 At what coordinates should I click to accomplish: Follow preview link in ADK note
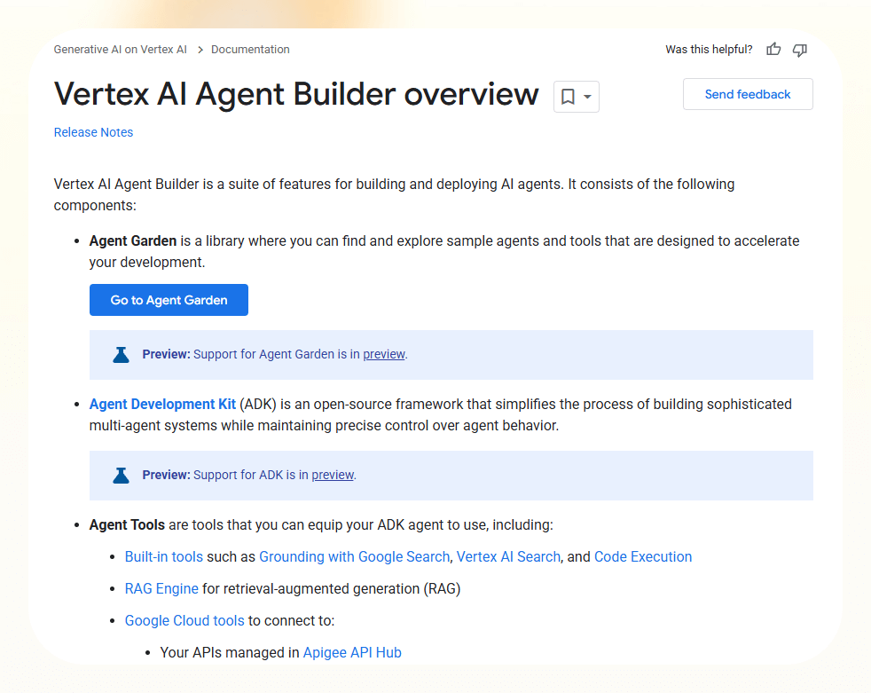coord(333,475)
